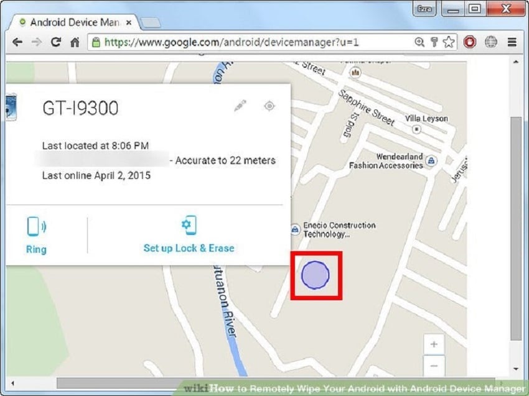Zoom out on the map
This screenshot has height=396, width=529.
coord(434,366)
